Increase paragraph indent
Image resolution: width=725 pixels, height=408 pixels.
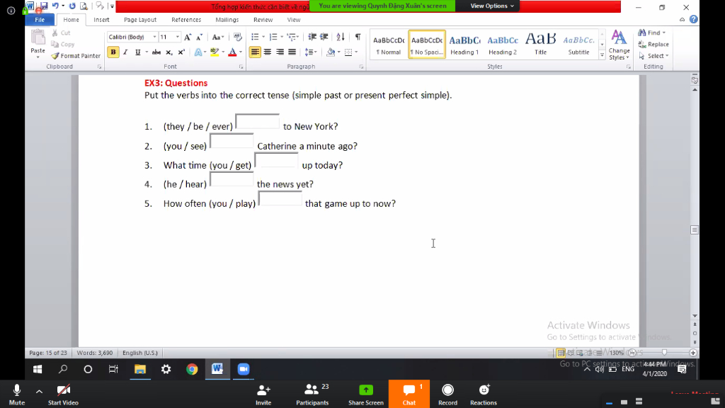(324, 37)
